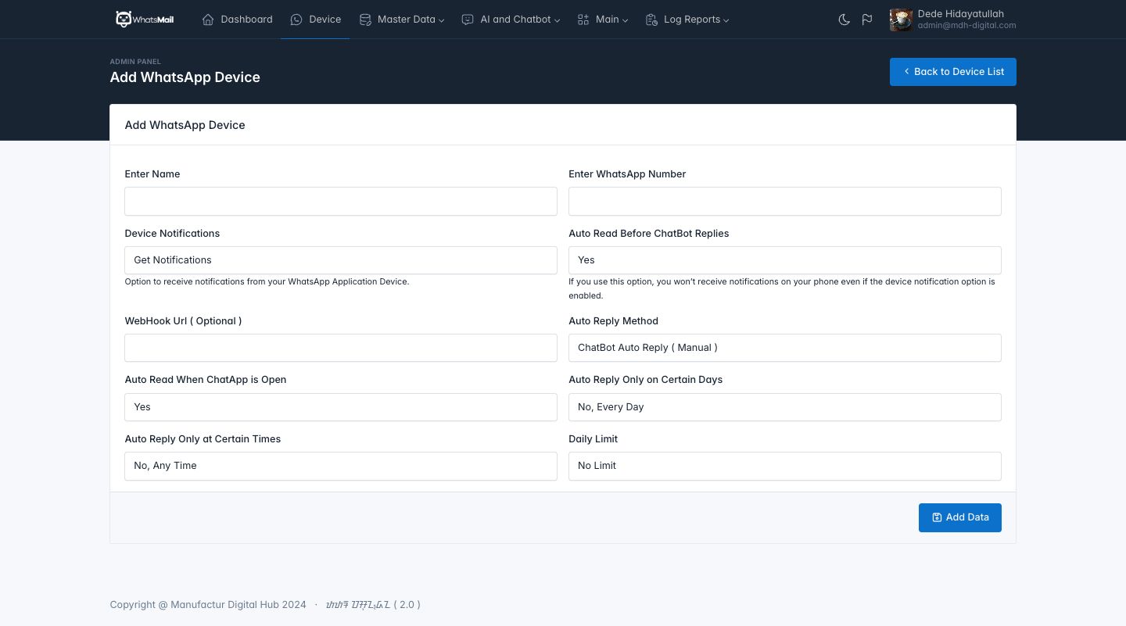Click the user name Dede Hidayatullah
The image size is (1126, 626).
click(961, 13)
